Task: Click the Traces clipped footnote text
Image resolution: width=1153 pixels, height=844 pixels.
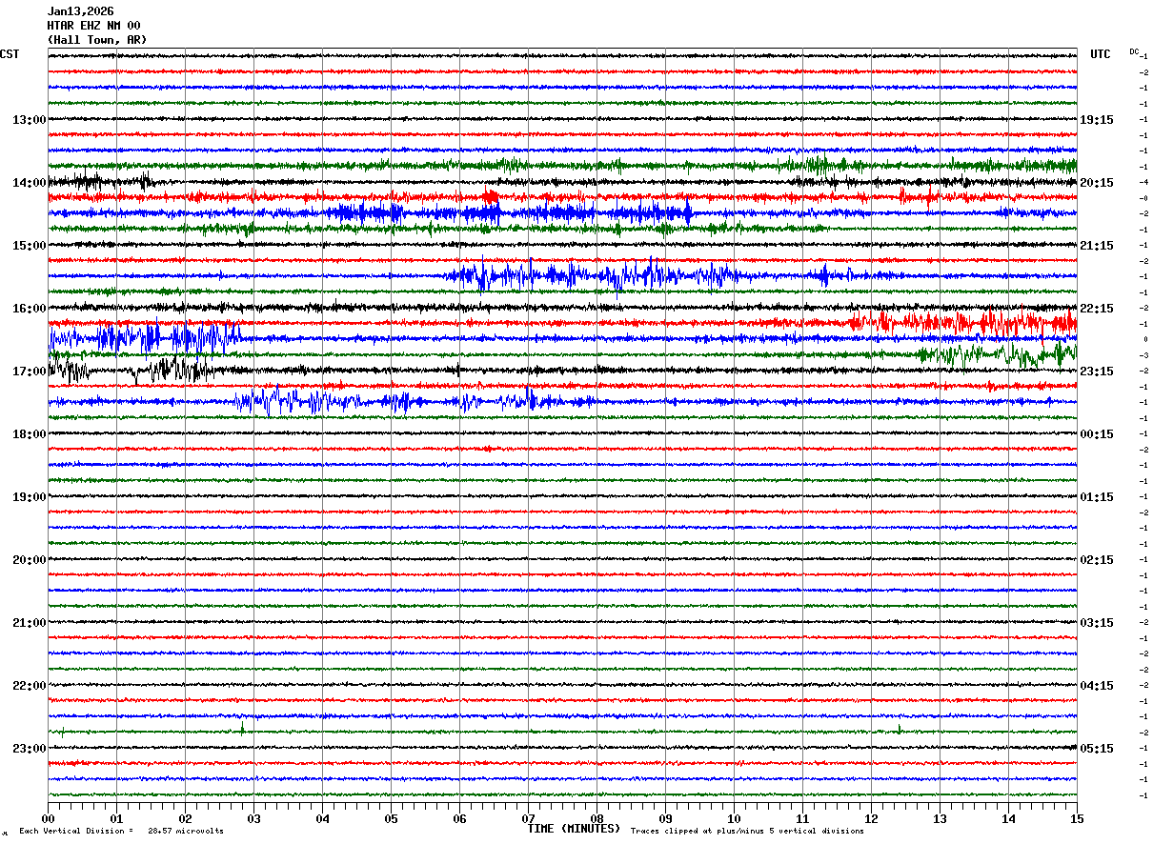Action: [747, 831]
